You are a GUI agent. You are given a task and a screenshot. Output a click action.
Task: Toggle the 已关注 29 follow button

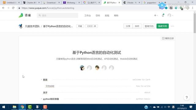click(x=92, y=26)
